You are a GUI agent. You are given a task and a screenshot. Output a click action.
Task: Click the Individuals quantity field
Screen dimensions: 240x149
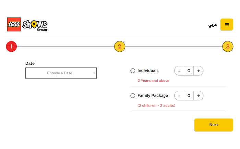[x=189, y=71]
